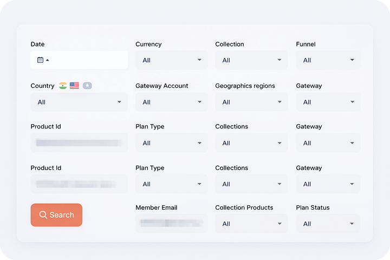Select the United States flag icon
Viewport: 390px width, 260px height.
tap(74, 86)
